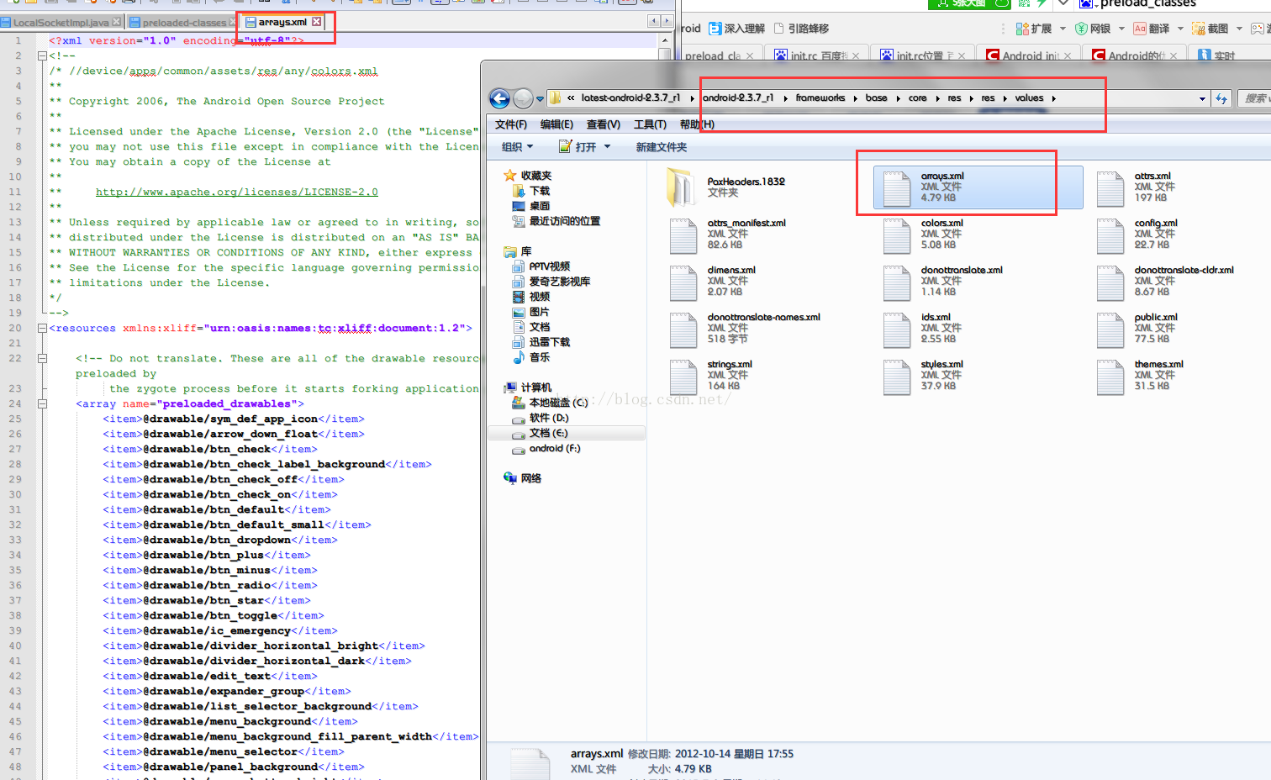The width and height of the screenshot is (1271, 780).
Task: Open the 编辑(E) menu in Explorer
Action: [x=556, y=124]
